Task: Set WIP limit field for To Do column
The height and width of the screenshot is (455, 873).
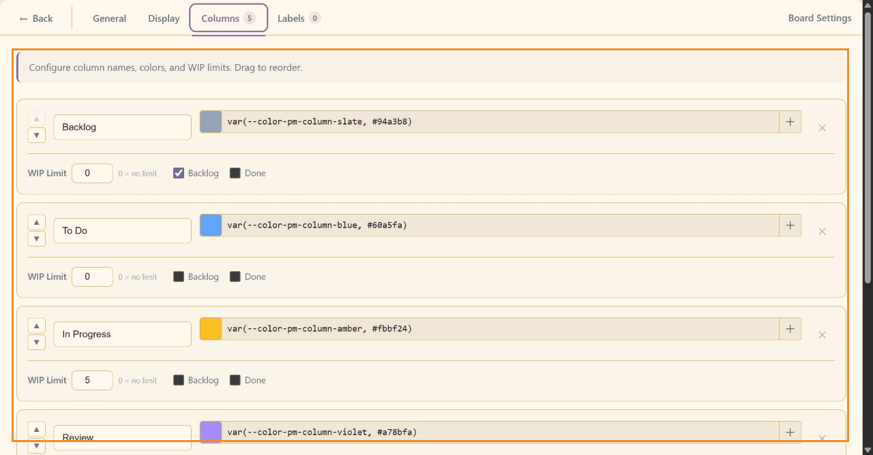Action: (92, 277)
